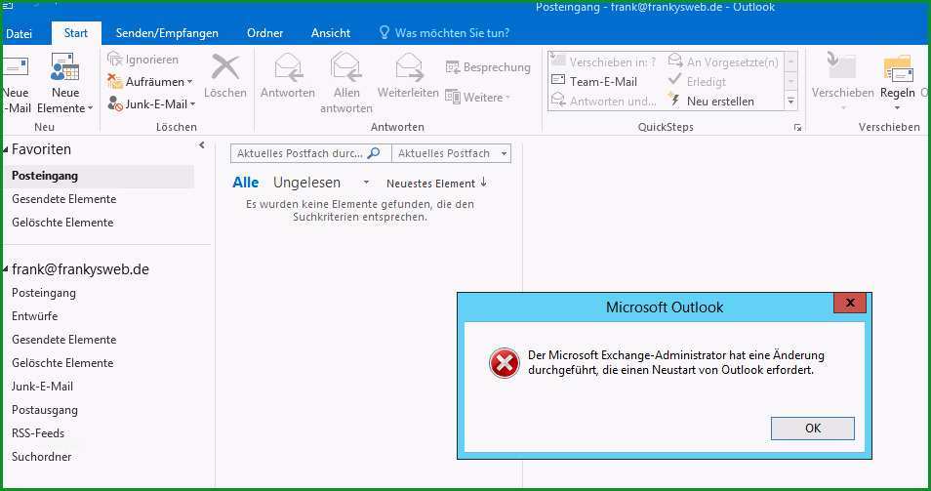This screenshot has width=931, height=491.
Task: Open the Datei tab
Action: click(x=19, y=33)
